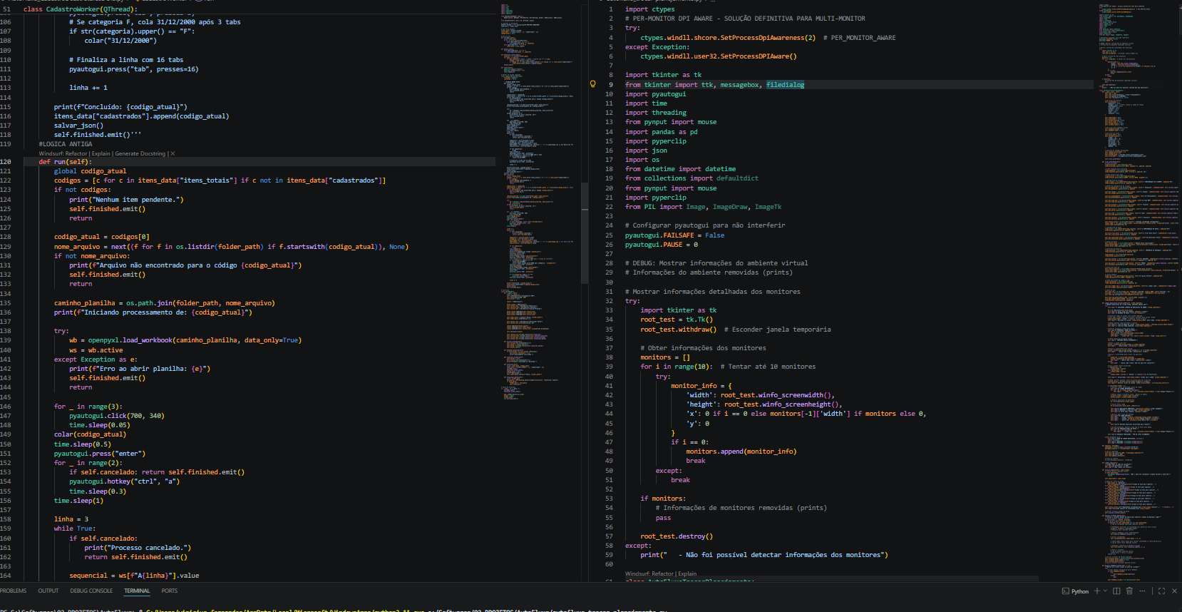The image size is (1182, 612).
Task: Maximize the terminal panel size
Action: tap(1161, 591)
